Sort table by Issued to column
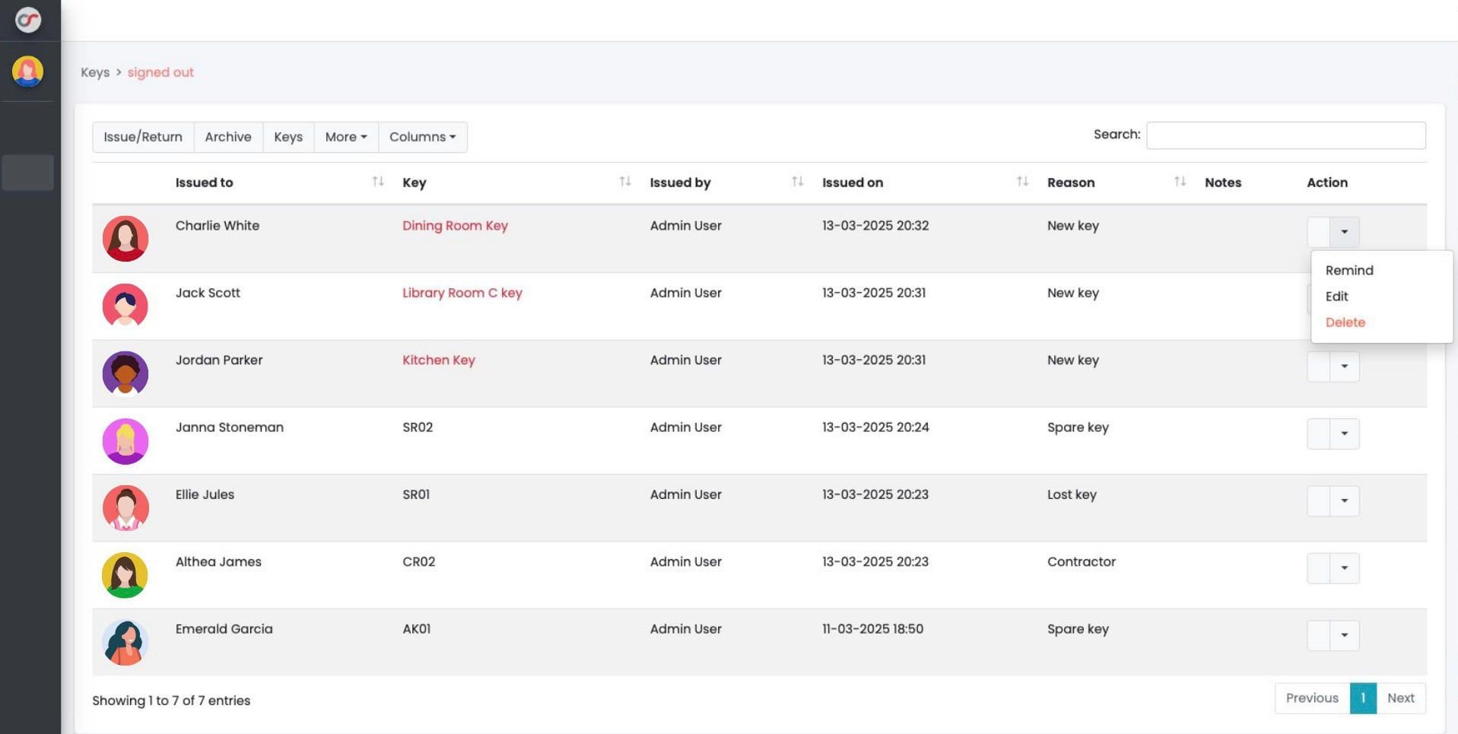 click(x=377, y=182)
